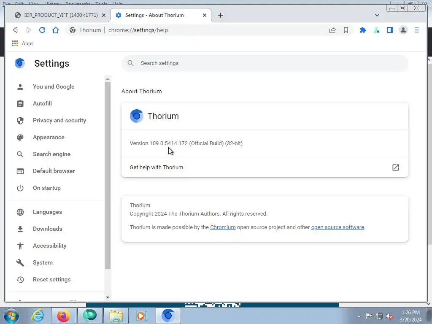Click the Thorium logo next to Settings
Viewport: 432px width, 324px height.
pos(20,63)
